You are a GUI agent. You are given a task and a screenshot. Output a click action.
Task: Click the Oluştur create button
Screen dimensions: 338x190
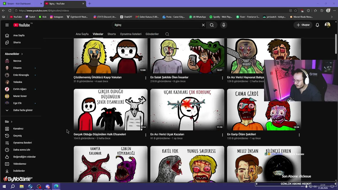(303, 25)
